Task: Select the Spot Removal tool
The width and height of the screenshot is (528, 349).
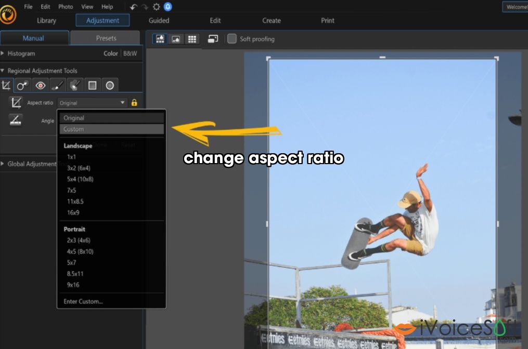Action: click(x=23, y=85)
